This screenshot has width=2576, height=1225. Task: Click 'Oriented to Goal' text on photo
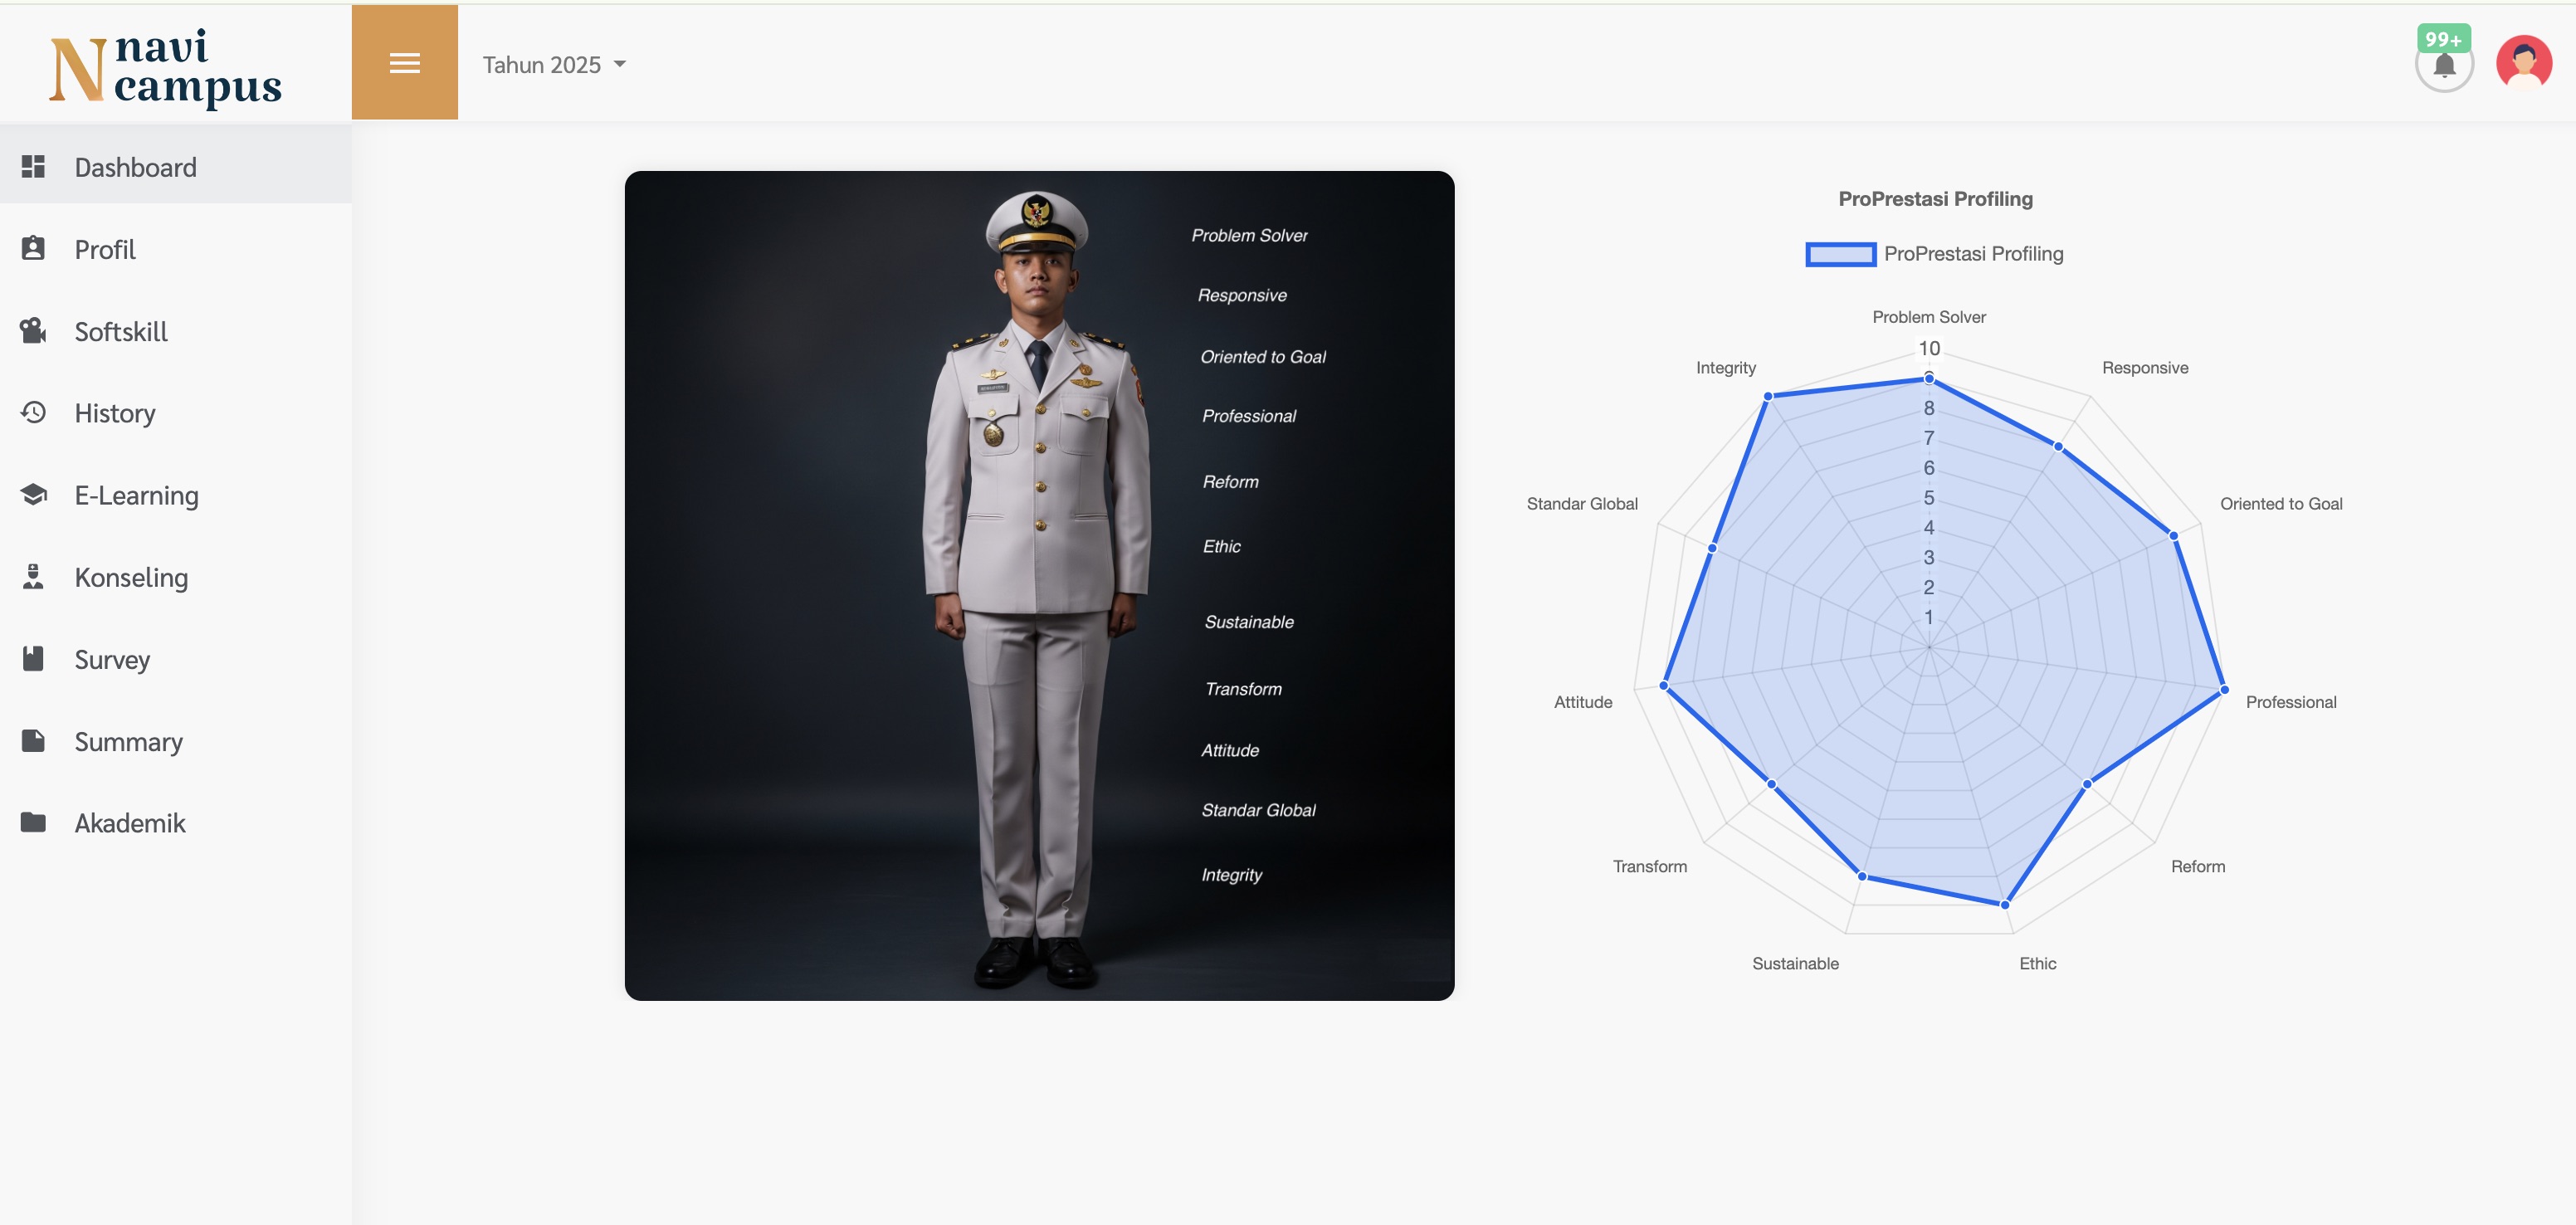click(x=1263, y=357)
